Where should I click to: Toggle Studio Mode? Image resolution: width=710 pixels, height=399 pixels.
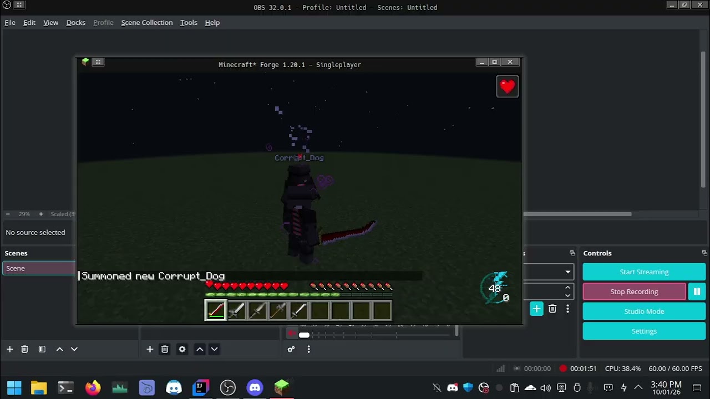pos(644,311)
